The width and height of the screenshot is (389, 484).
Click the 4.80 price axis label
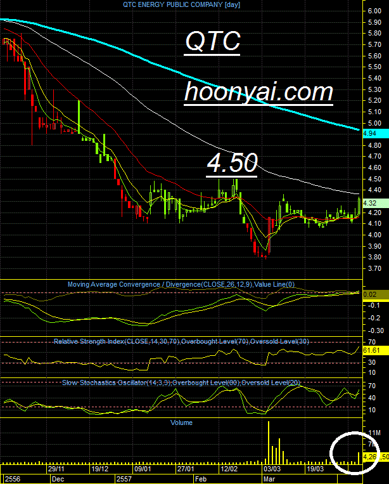click(374, 145)
